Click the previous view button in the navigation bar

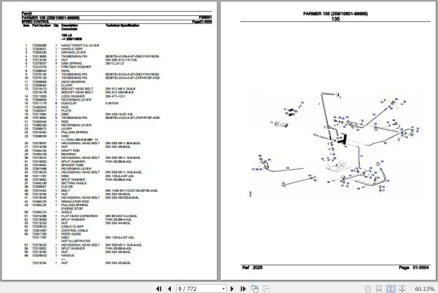(255, 289)
